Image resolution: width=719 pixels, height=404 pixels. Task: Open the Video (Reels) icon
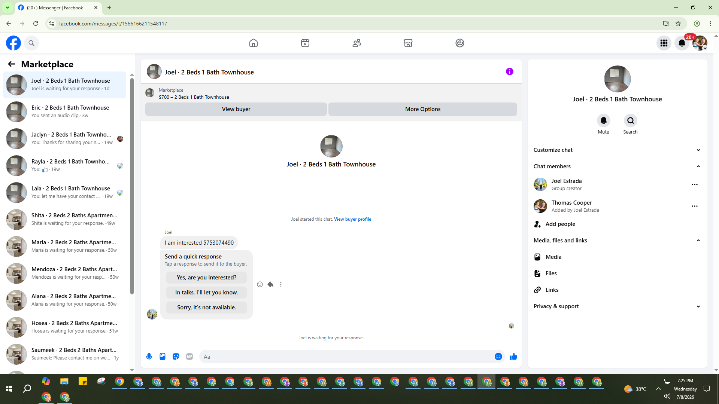(305, 43)
